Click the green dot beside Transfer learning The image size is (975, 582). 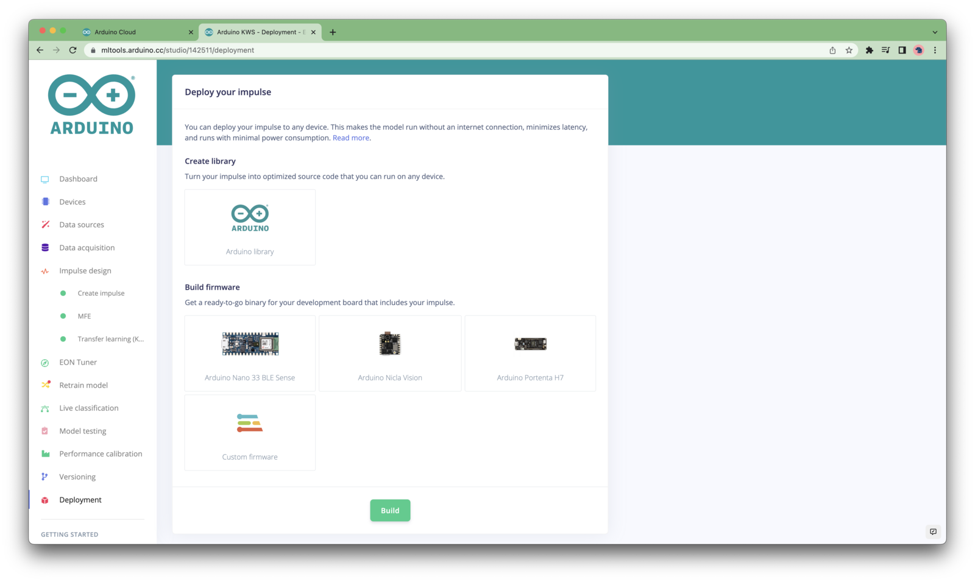63,339
